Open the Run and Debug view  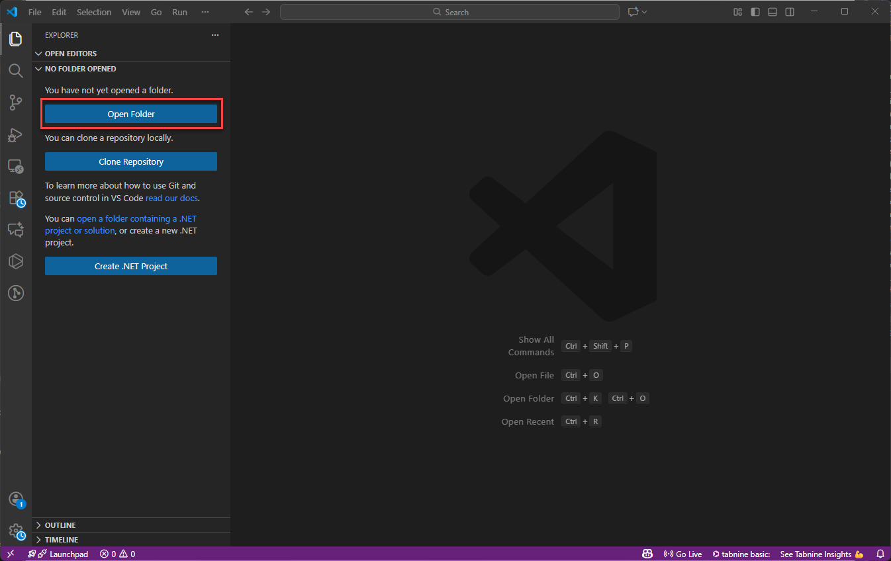point(16,134)
